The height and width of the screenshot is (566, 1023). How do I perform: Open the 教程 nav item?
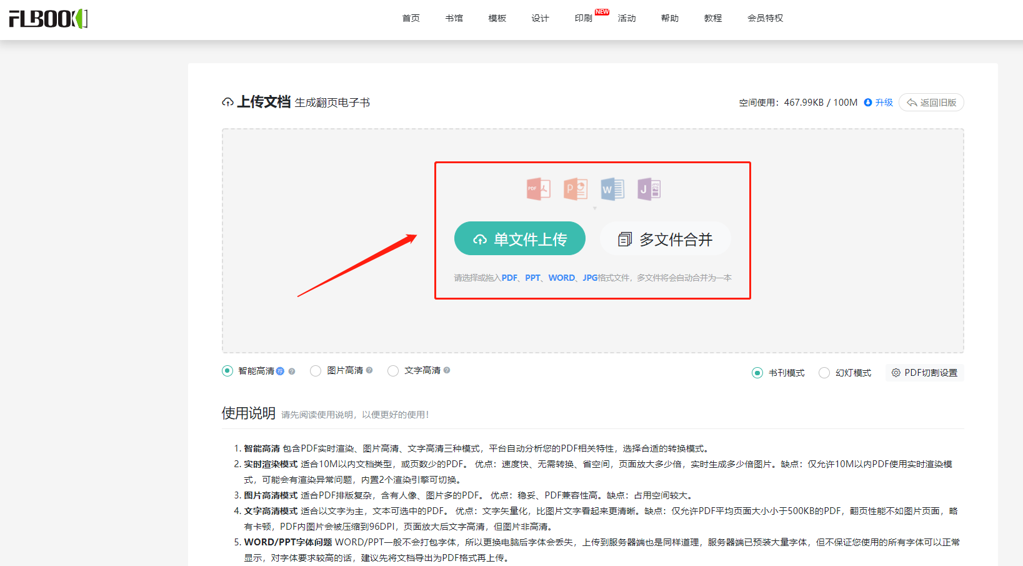[713, 18]
